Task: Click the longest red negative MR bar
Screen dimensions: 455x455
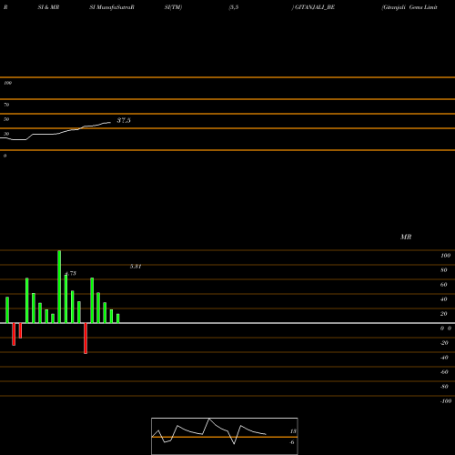Action: [x=86, y=339]
